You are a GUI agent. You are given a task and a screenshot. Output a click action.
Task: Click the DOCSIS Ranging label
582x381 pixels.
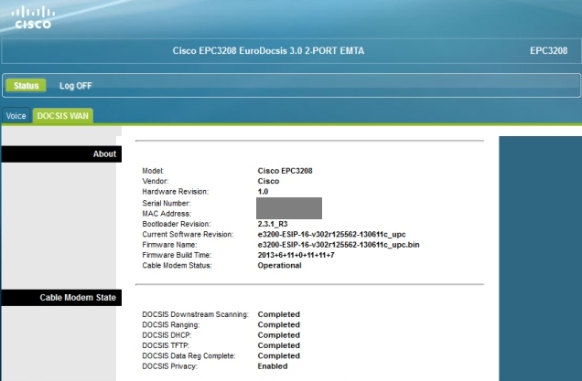point(171,324)
